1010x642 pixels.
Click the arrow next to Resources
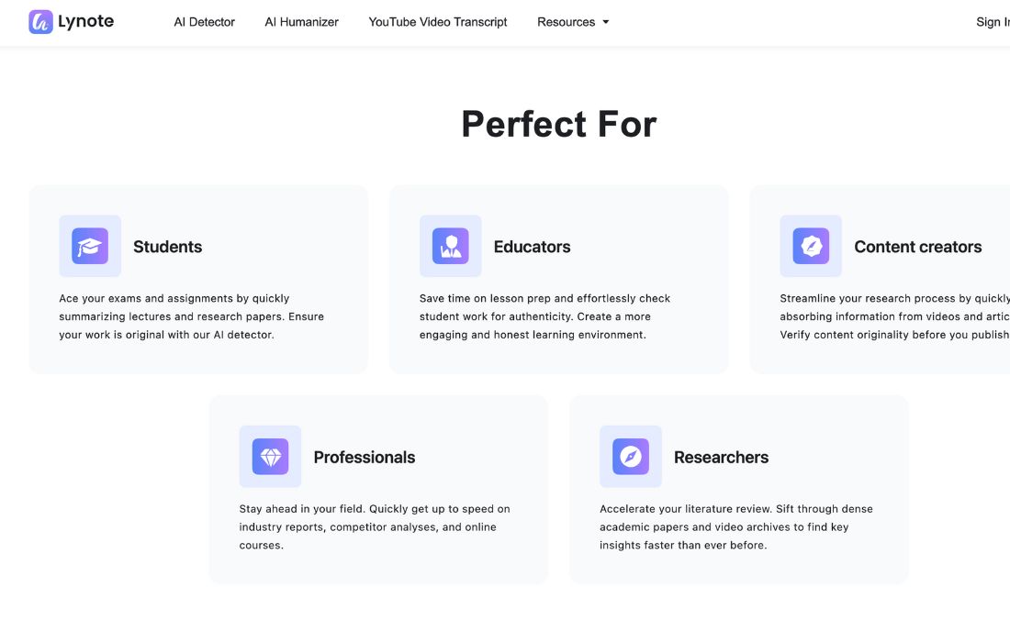[x=606, y=22]
